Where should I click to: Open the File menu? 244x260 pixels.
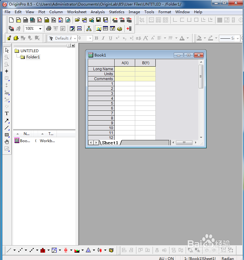coord(7,12)
